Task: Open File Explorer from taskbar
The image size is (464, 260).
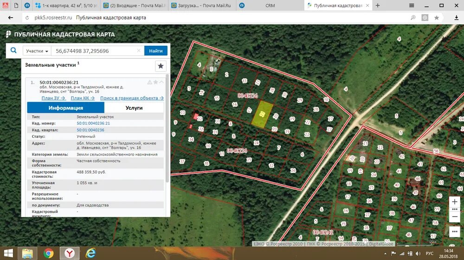Action: coord(27,253)
